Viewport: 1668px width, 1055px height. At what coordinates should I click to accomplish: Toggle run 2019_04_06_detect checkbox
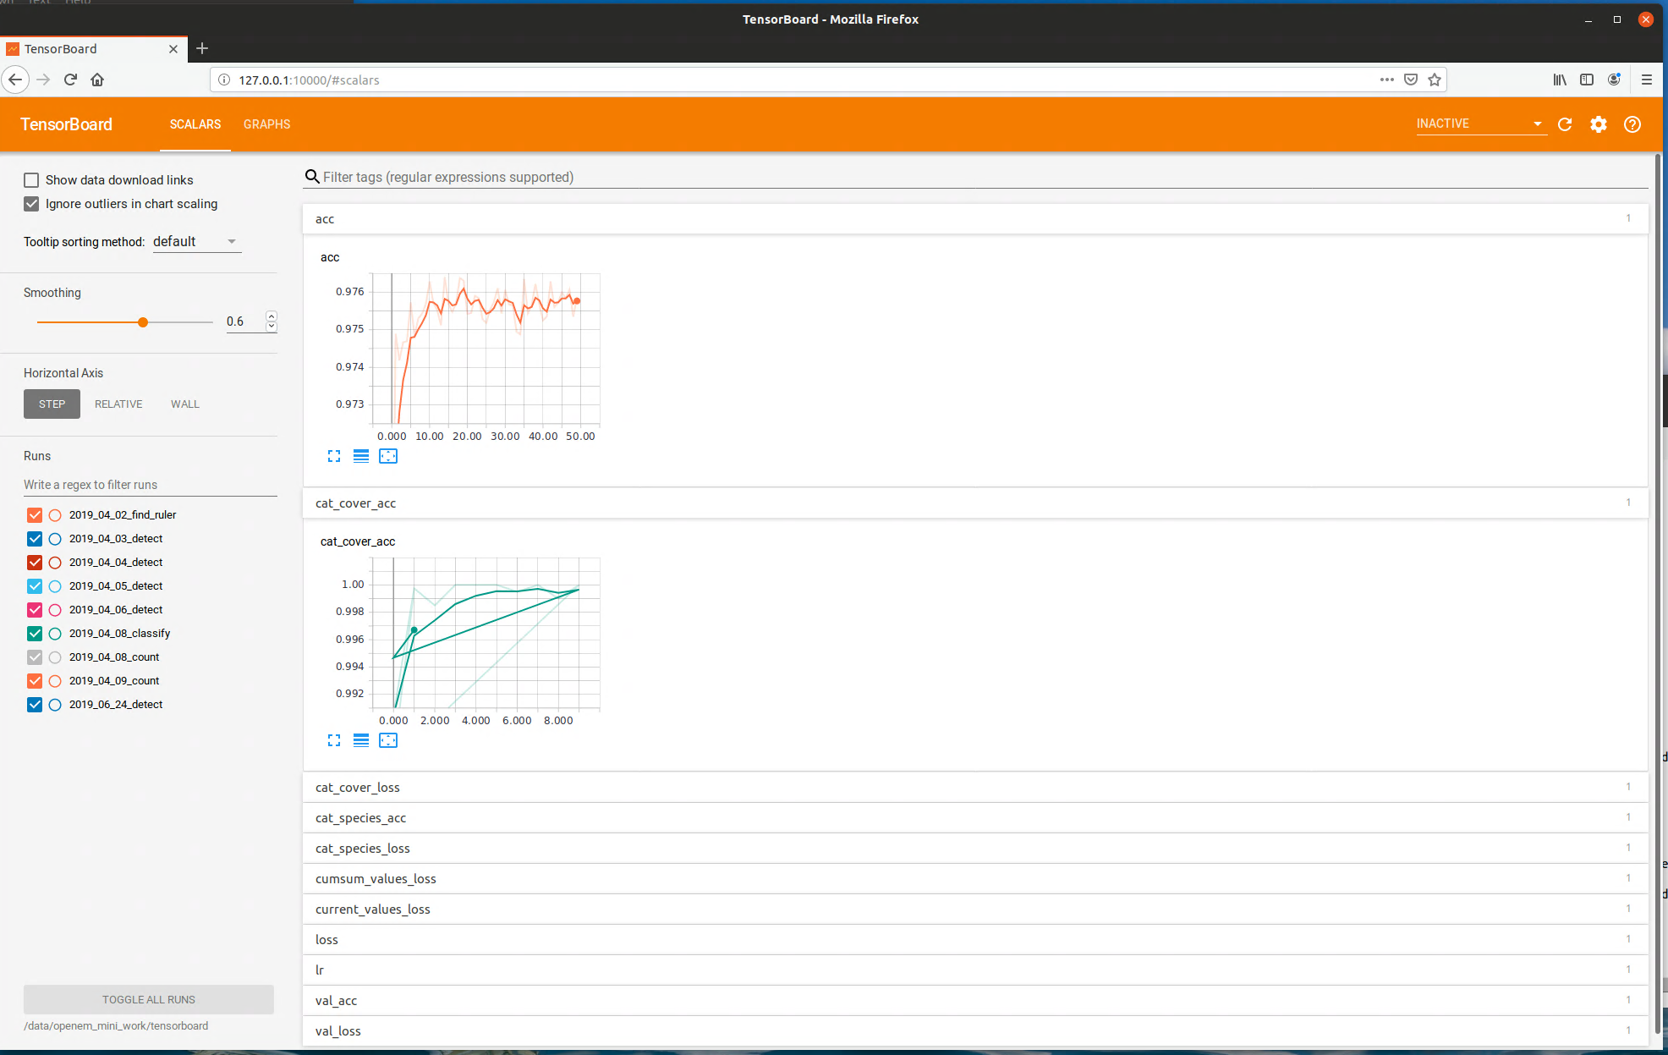click(x=35, y=610)
